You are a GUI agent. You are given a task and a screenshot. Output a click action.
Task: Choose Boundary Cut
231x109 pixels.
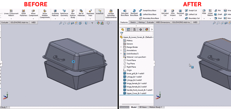click(x=192, y=18)
